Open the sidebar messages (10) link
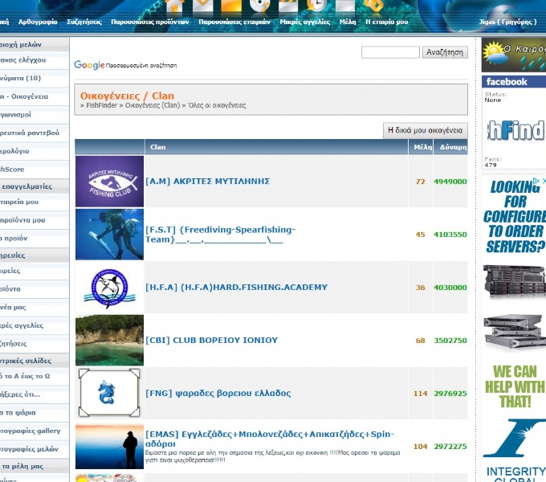Screen dimensions: 546x482 click(x=21, y=78)
